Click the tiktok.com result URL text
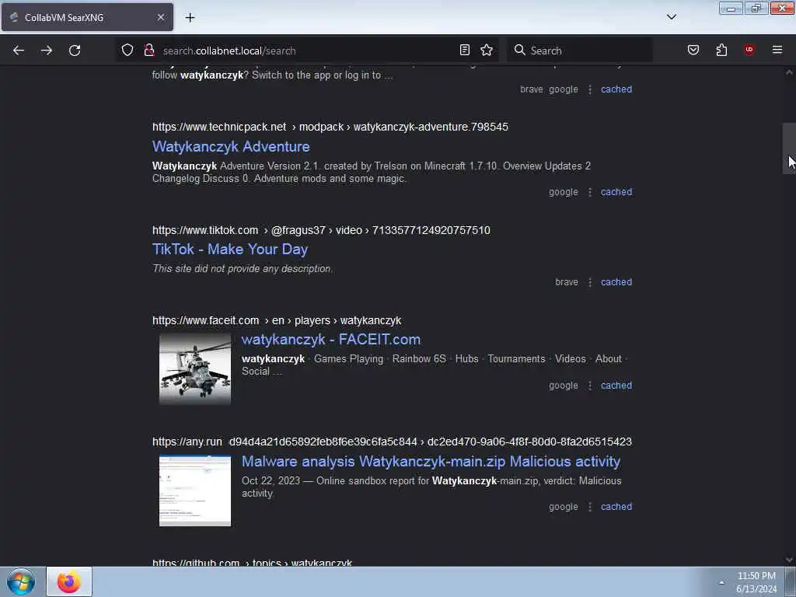The image size is (796, 597). click(321, 230)
